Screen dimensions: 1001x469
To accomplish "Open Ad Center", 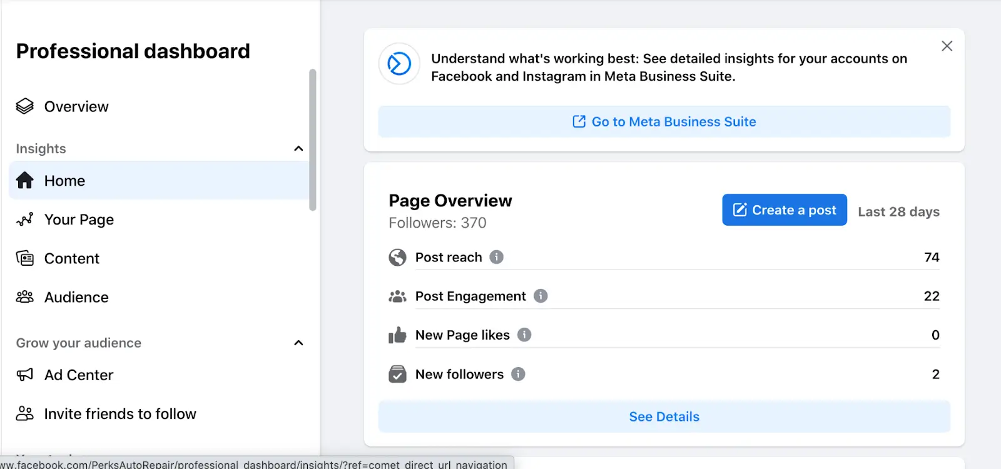I will [x=159, y=375].
